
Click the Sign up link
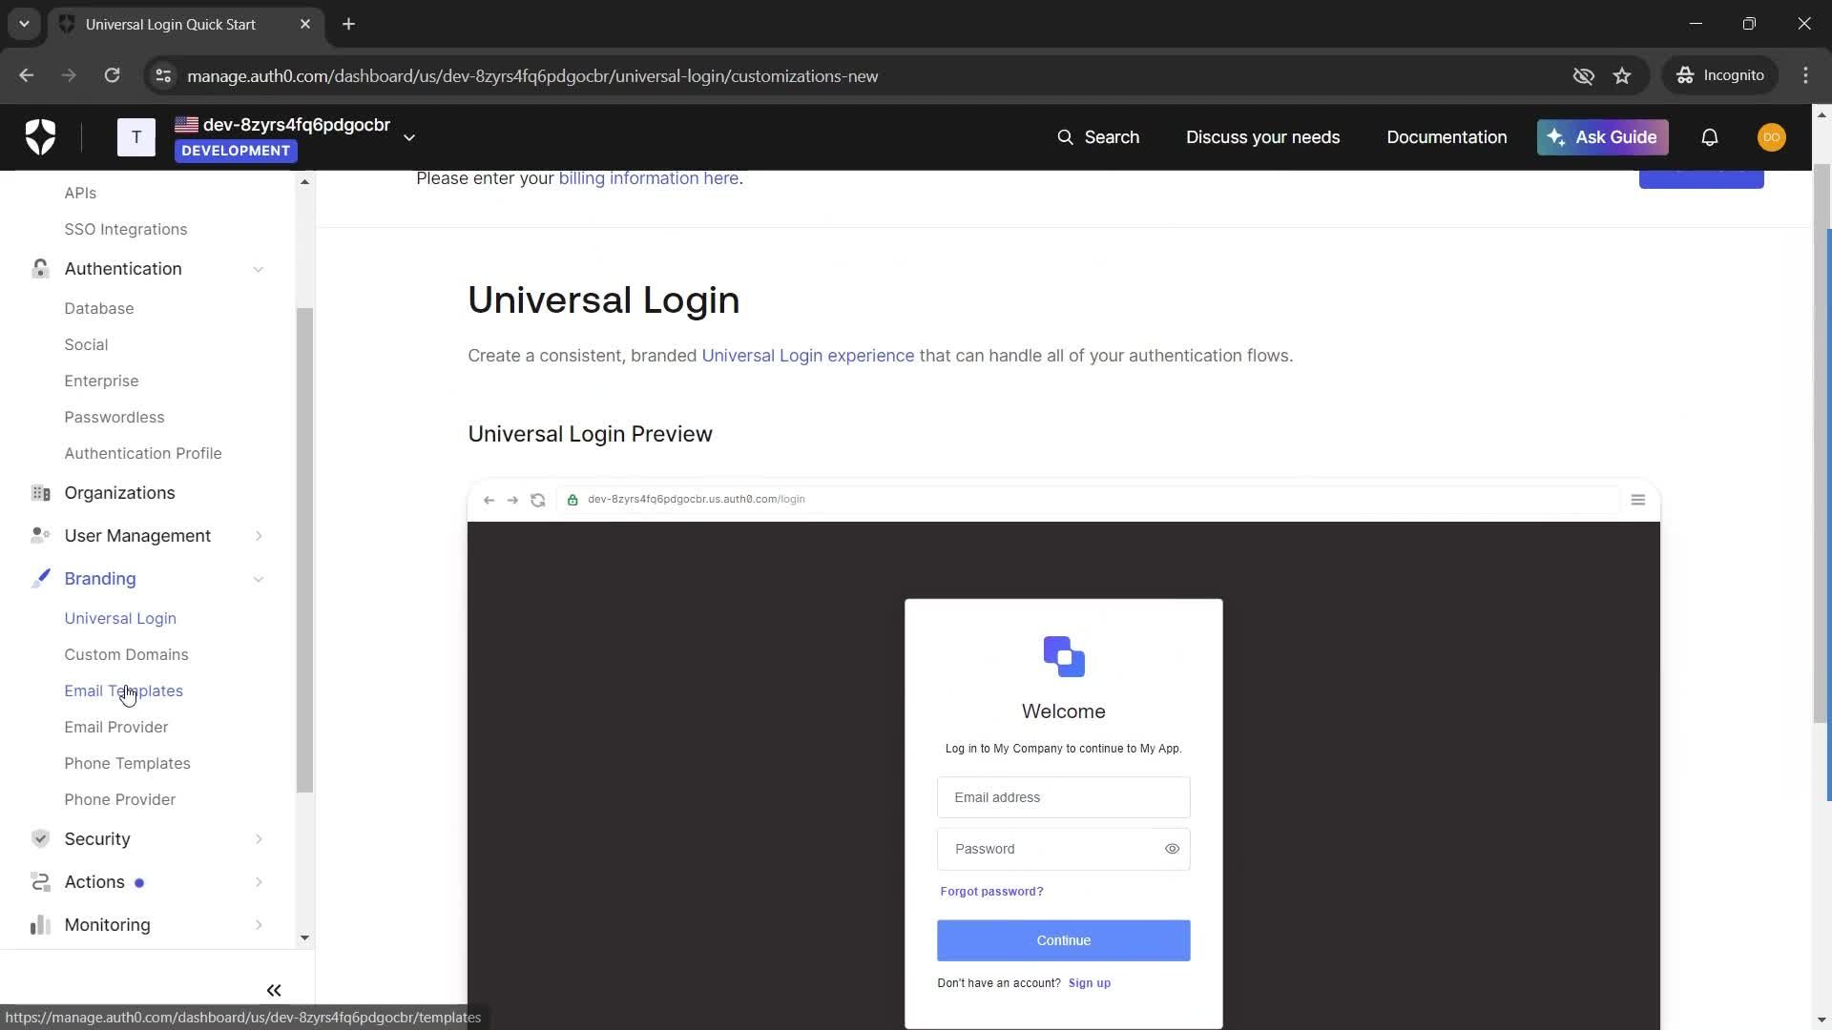point(1090,983)
